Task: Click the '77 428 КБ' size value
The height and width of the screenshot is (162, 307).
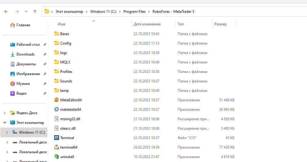Action: pyautogui.click(x=227, y=147)
